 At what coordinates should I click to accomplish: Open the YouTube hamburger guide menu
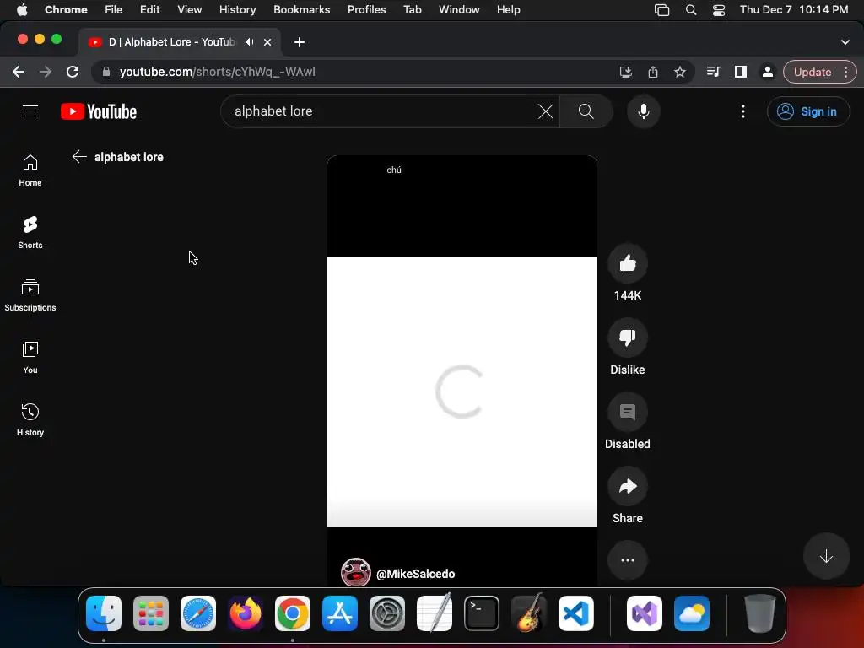click(30, 111)
